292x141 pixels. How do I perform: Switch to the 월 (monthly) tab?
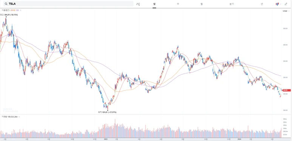point(201,4)
